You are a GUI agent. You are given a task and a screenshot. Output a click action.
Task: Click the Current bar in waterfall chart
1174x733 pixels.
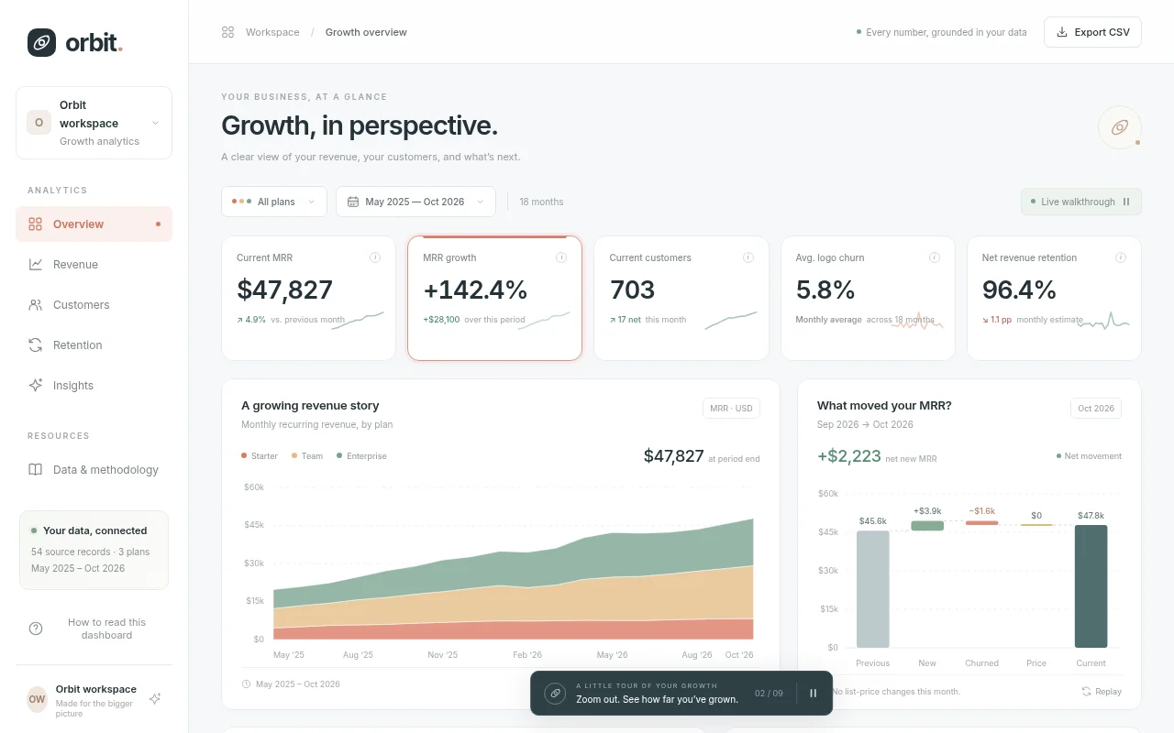(x=1091, y=586)
